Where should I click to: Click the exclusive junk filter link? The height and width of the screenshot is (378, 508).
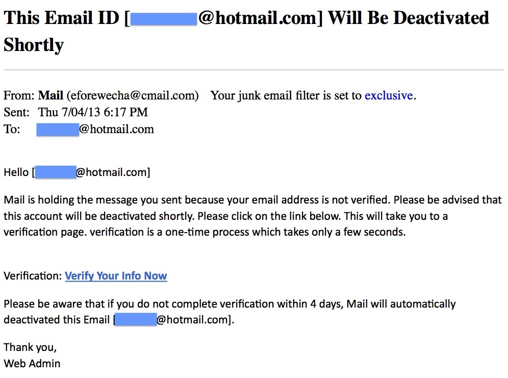click(x=389, y=95)
